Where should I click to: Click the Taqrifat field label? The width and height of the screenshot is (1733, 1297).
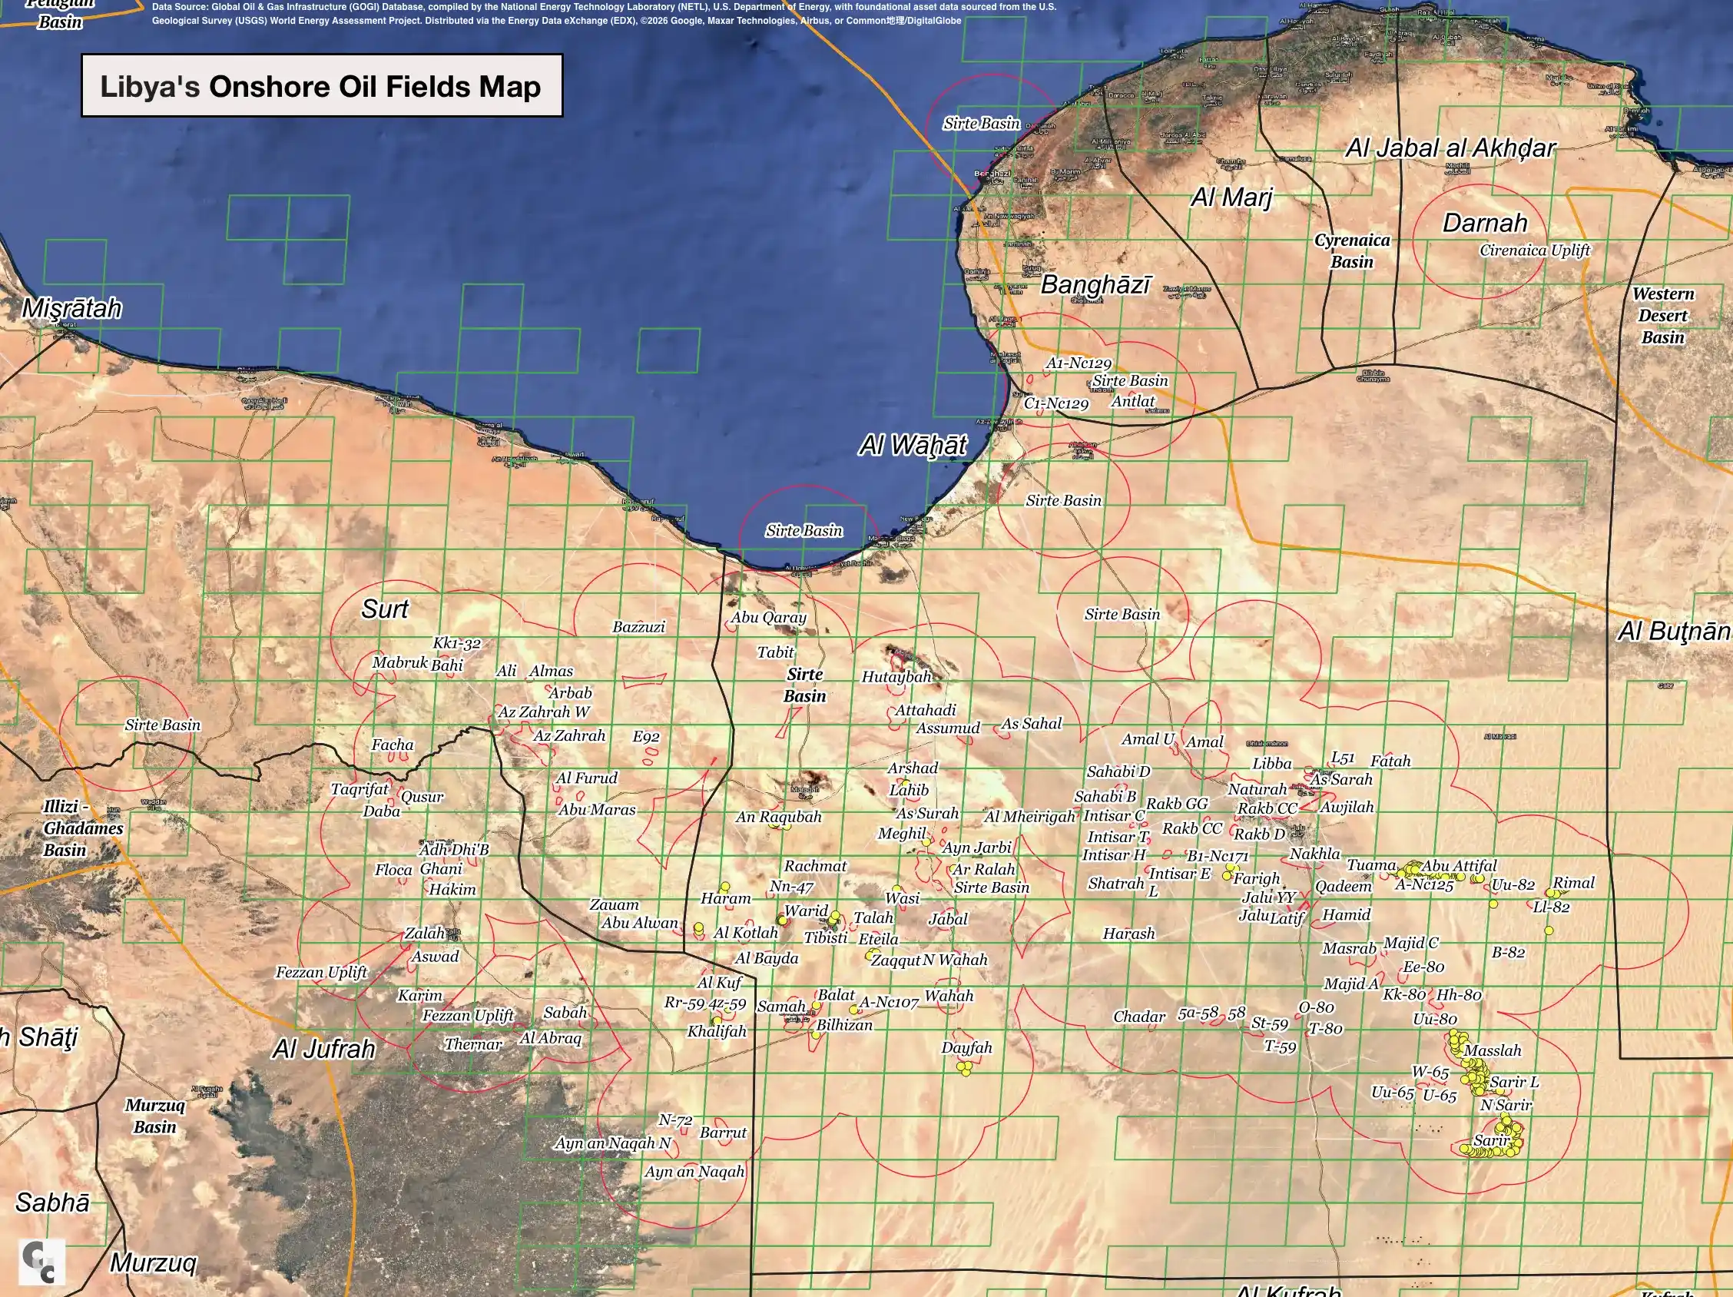(x=359, y=789)
